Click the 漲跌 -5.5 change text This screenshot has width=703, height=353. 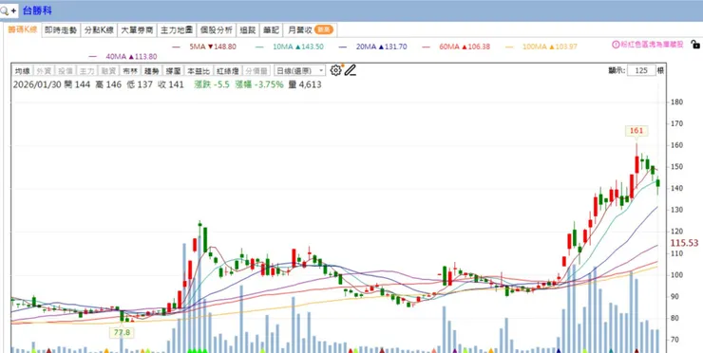coord(211,84)
